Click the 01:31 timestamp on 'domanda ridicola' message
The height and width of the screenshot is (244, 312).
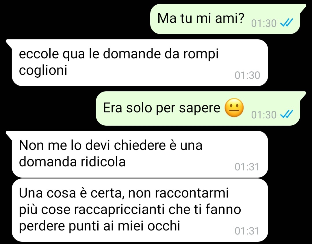247,167
